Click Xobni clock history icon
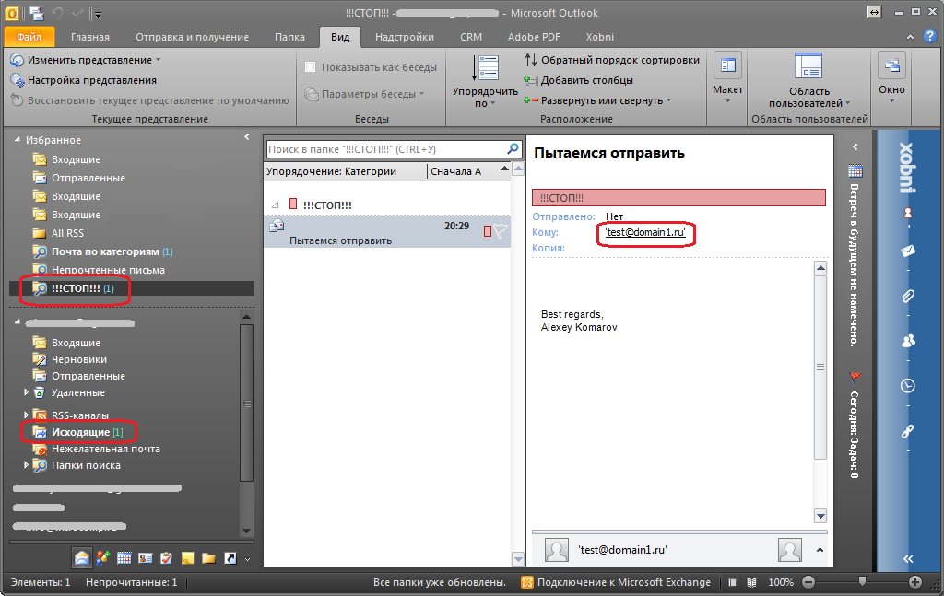Image resolution: width=944 pixels, height=596 pixels. point(908,385)
